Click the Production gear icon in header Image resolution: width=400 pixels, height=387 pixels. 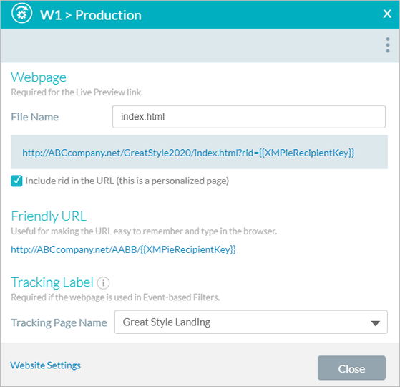click(21, 14)
